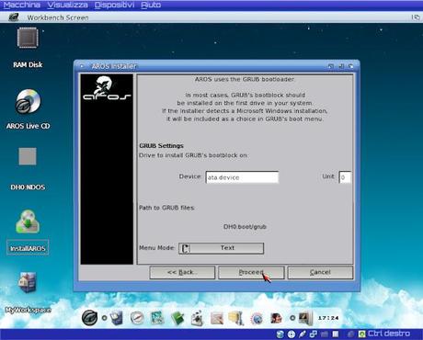The height and width of the screenshot is (340, 423).
Task: Click the VirtualBox USB status icon
Action: tap(303, 334)
